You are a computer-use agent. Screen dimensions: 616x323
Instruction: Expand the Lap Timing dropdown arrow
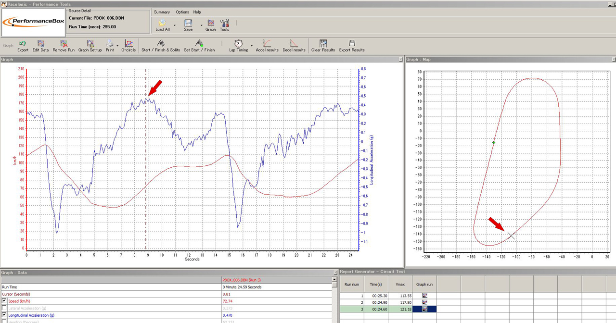point(251,46)
